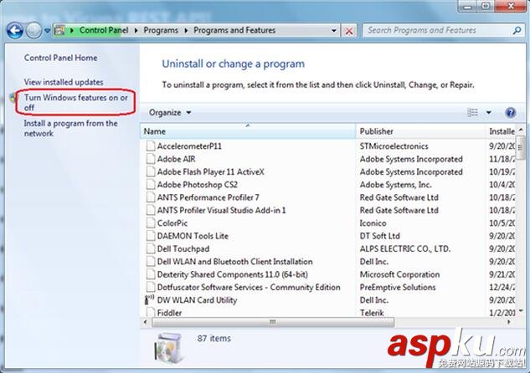Select Adobe Flash Player 11 ActiveX entry
The width and height of the screenshot is (530, 373).
[x=211, y=171]
